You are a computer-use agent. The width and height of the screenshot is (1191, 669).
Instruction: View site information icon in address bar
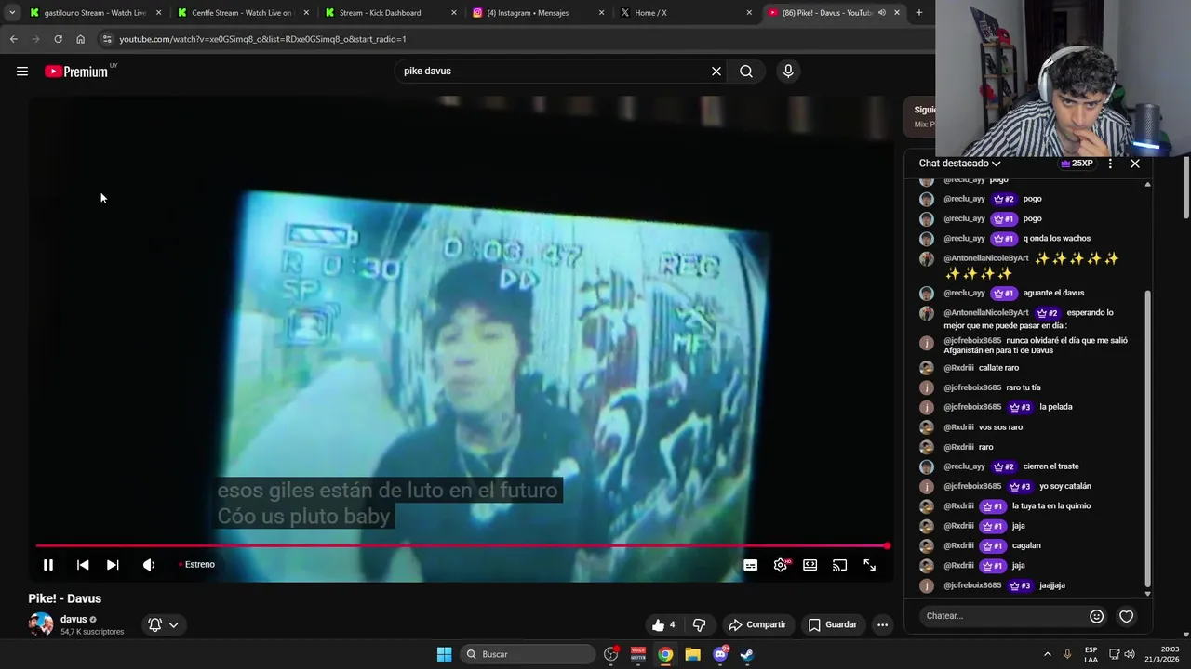coord(107,39)
